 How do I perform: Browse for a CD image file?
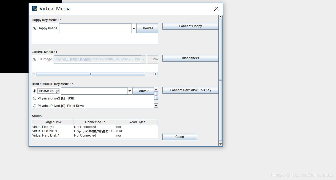click(x=153, y=59)
